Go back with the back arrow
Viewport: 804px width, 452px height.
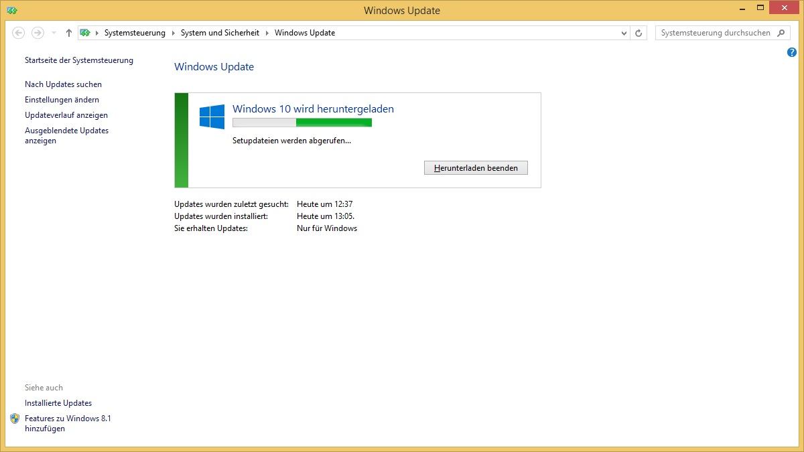19,33
